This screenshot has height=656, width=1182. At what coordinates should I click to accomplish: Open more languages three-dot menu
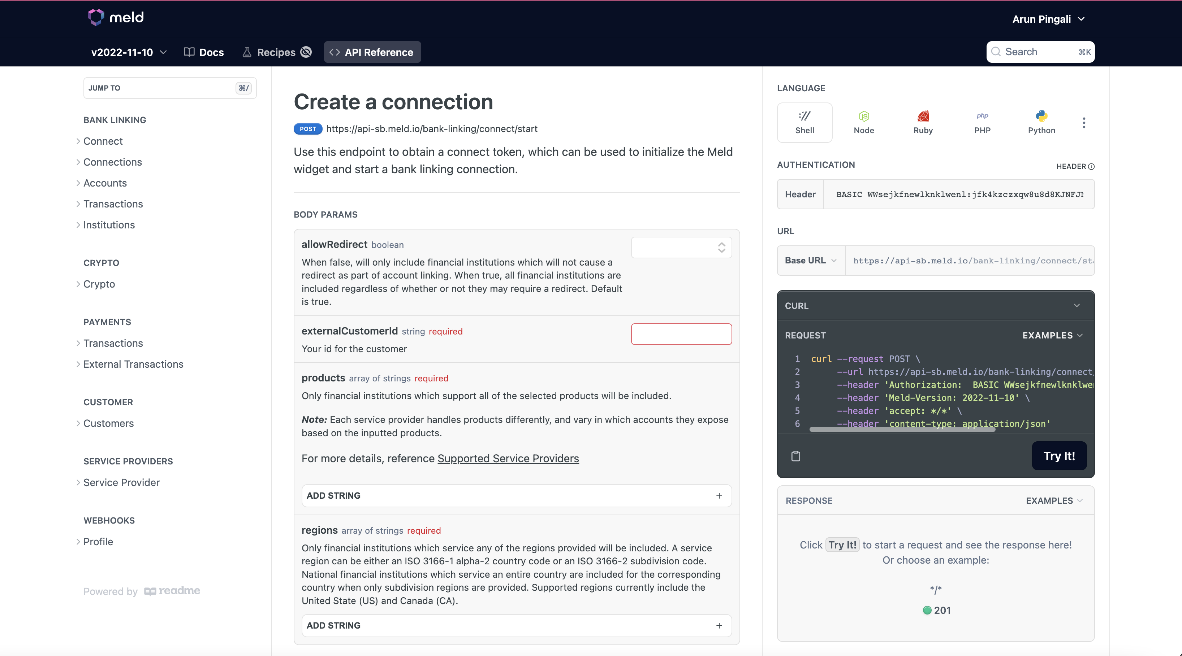click(1084, 122)
